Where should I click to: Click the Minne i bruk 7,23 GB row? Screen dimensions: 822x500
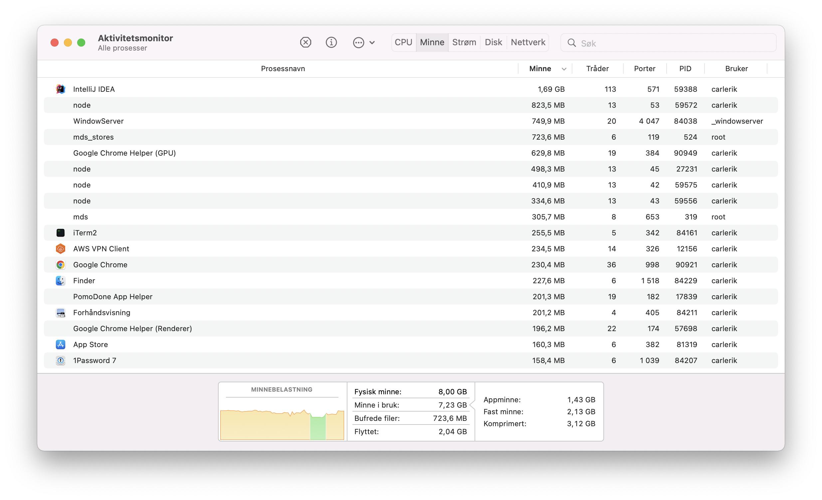[410, 405]
